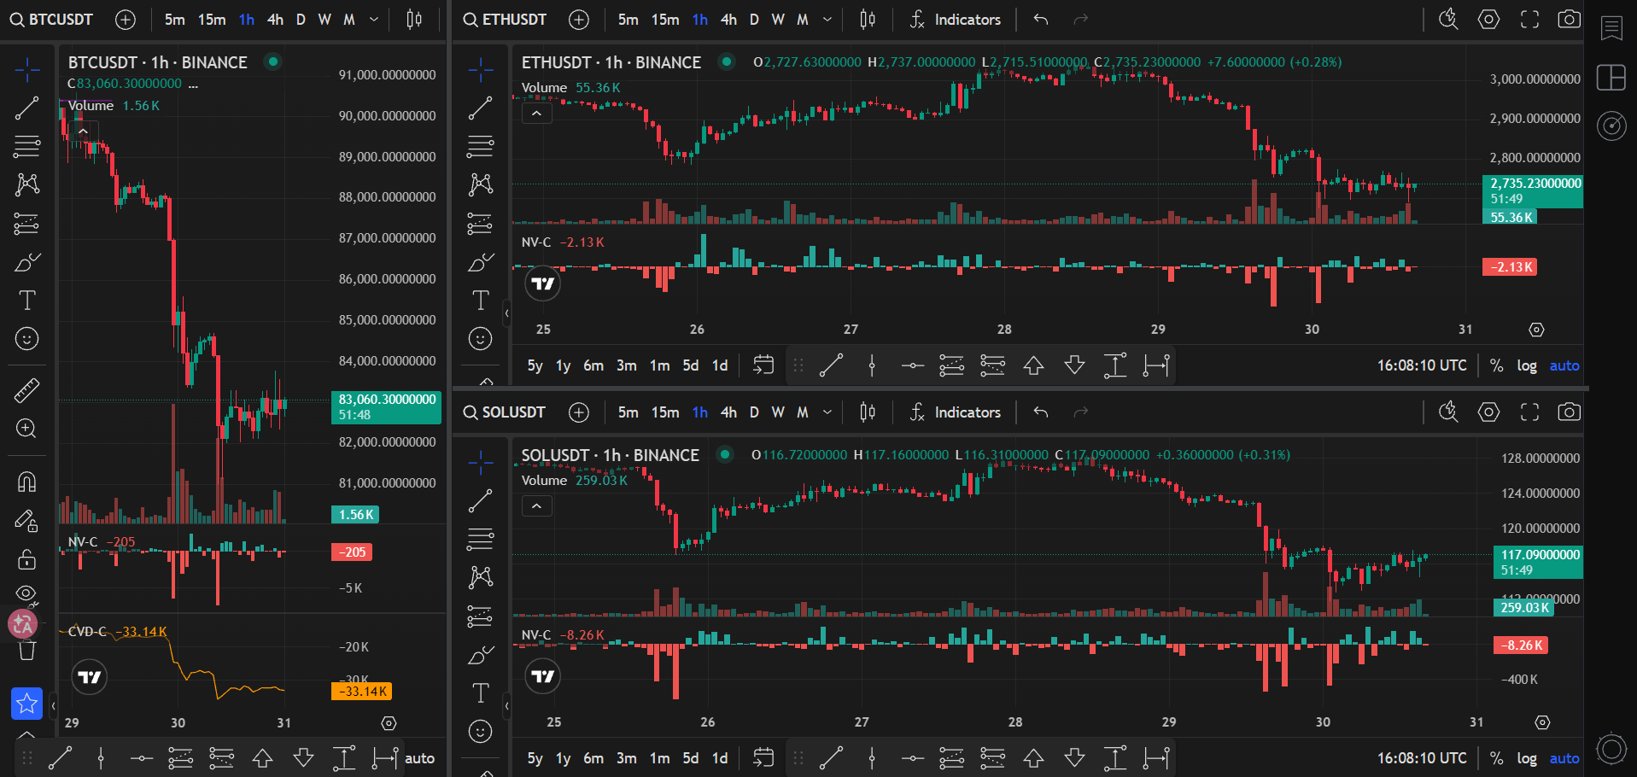
Task: Select the brush tool in BTCUSDT chart's left toolbar
Action: pos(27,262)
